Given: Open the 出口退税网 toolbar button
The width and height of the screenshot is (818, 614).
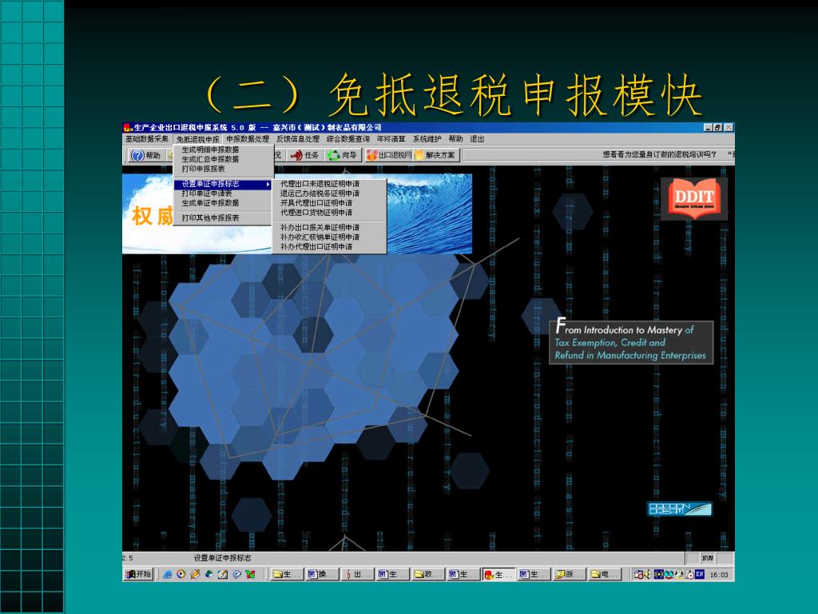Looking at the screenshot, I should coord(389,155).
